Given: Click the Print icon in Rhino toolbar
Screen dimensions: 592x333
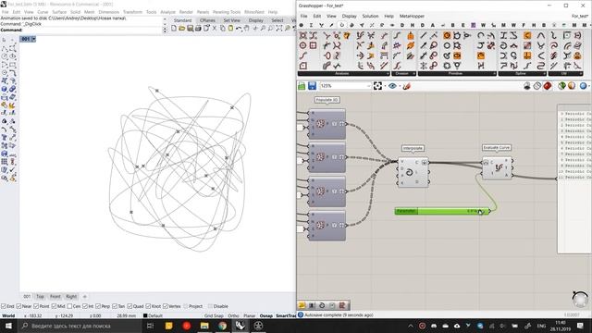Looking at the screenshot, I should point(198,29).
